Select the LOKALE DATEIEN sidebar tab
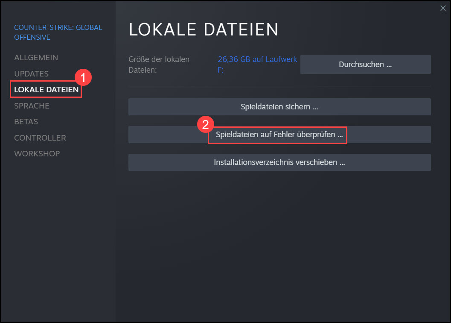Viewport: 451px width, 323px height. 46,90
